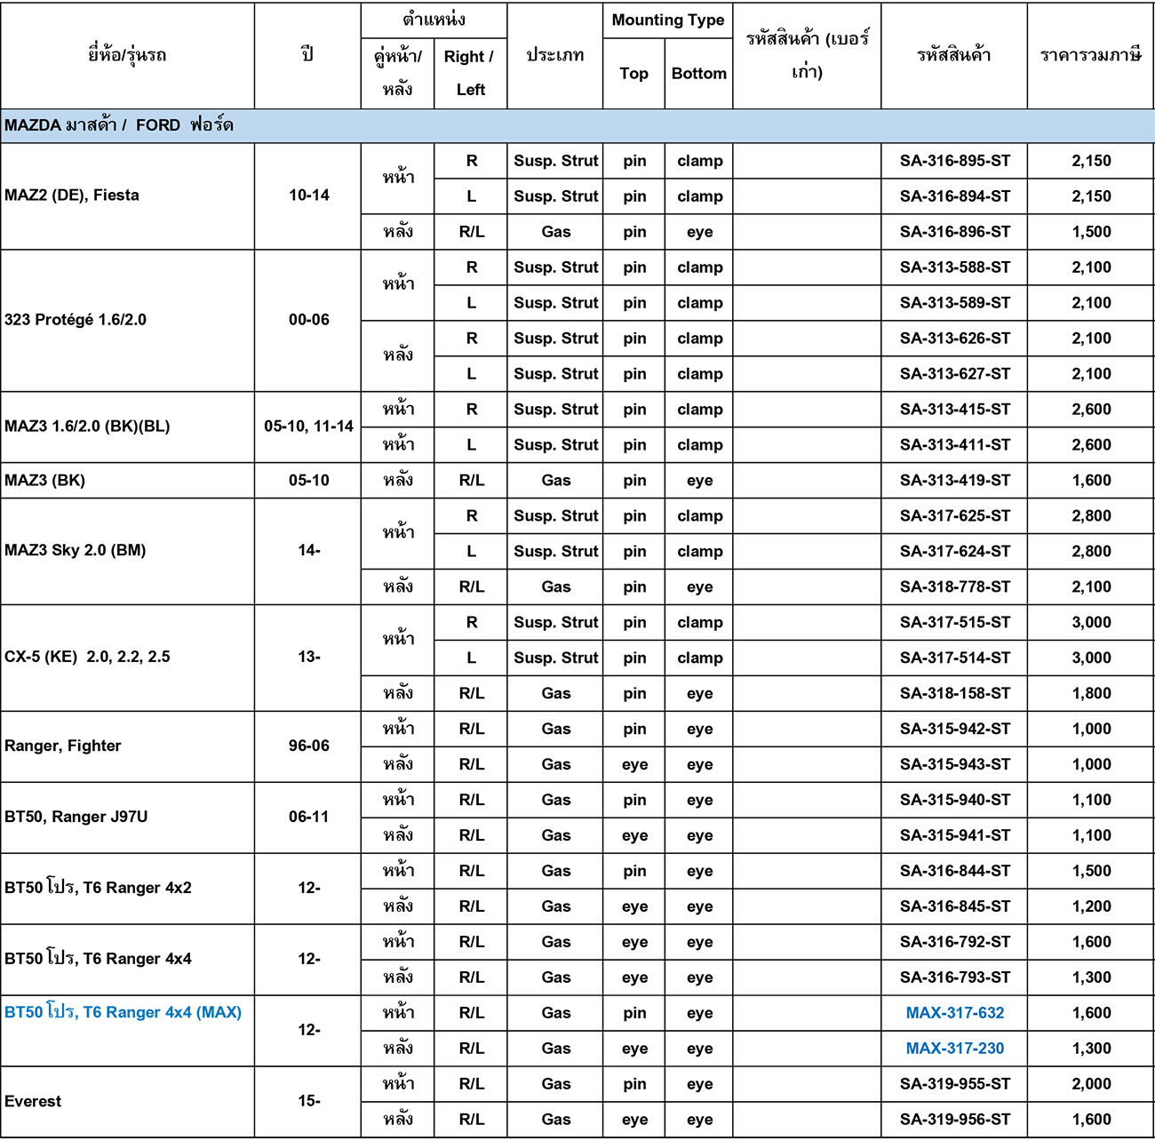Click the Bottom sub-header
The height and width of the screenshot is (1141, 1155).
point(698,74)
